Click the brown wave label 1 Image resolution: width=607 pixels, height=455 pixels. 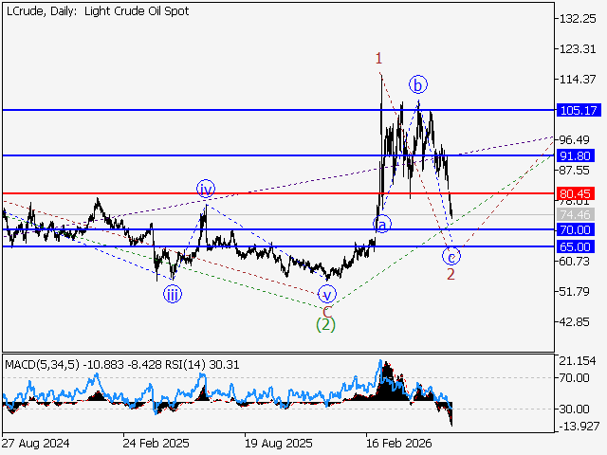click(x=379, y=59)
